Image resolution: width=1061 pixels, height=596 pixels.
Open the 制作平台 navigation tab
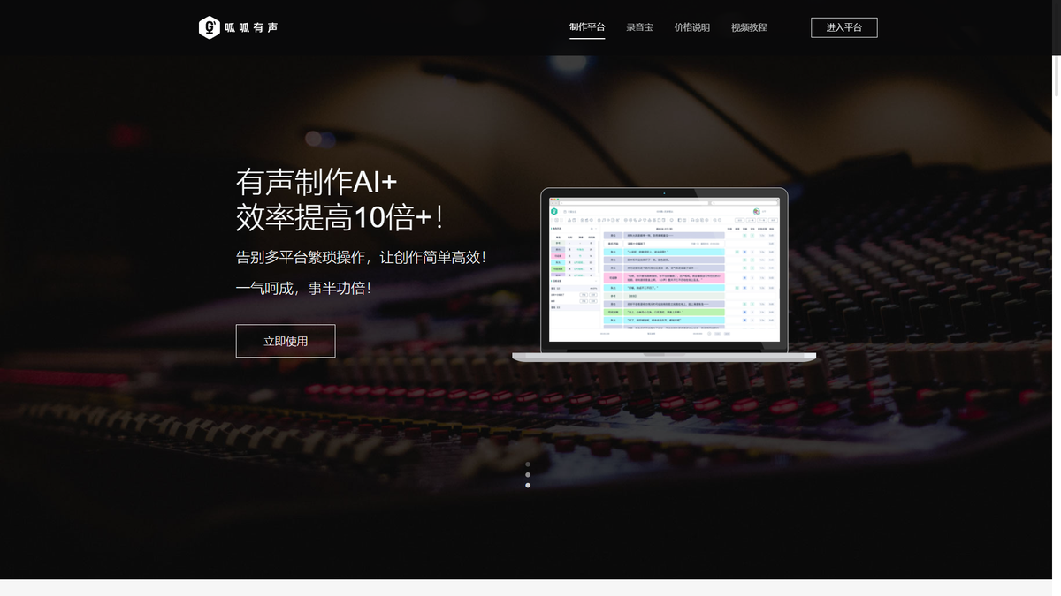(587, 27)
